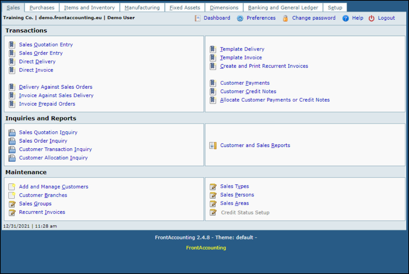The height and width of the screenshot is (274, 409).
Task: Click the Change password lock icon
Action: [x=285, y=18]
